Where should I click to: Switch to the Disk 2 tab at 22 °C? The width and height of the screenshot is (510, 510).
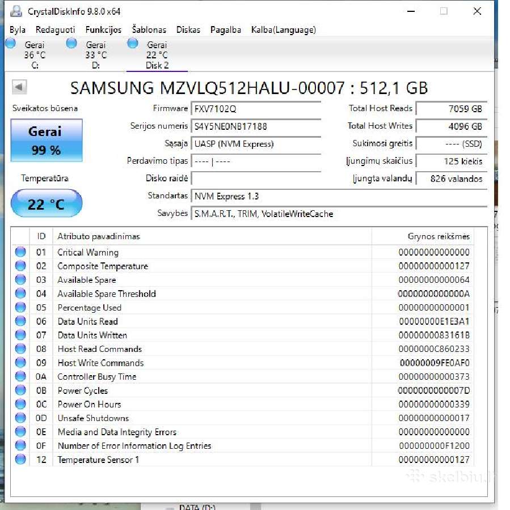(157, 54)
